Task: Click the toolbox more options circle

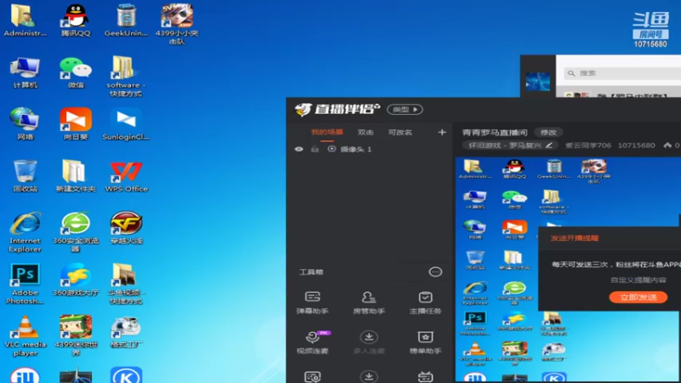Action: pyautogui.click(x=435, y=272)
